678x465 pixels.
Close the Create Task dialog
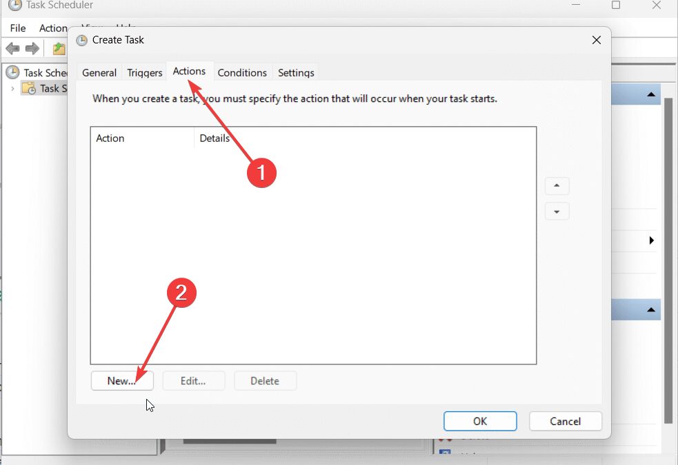pyautogui.click(x=597, y=40)
